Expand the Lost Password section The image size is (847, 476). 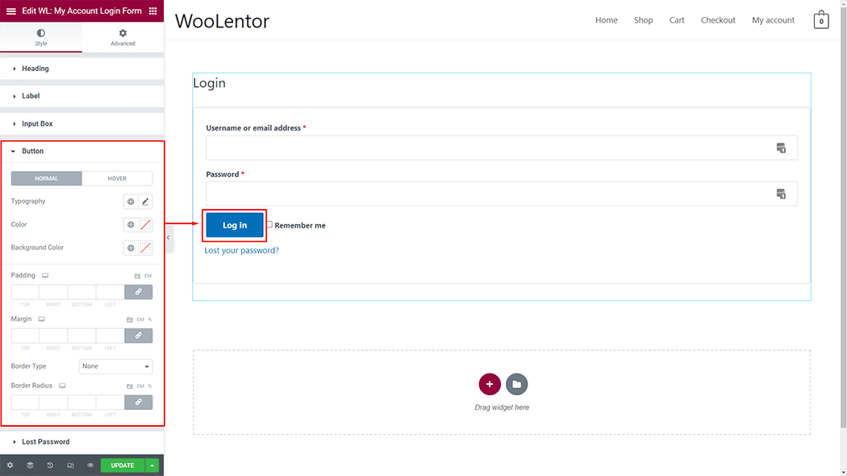(x=45, y=442)
